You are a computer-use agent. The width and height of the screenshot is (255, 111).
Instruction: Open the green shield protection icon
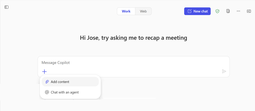pos(217,11)
